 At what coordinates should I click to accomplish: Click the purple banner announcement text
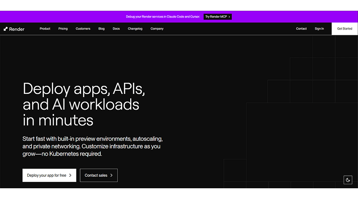(x=163, y=17)
